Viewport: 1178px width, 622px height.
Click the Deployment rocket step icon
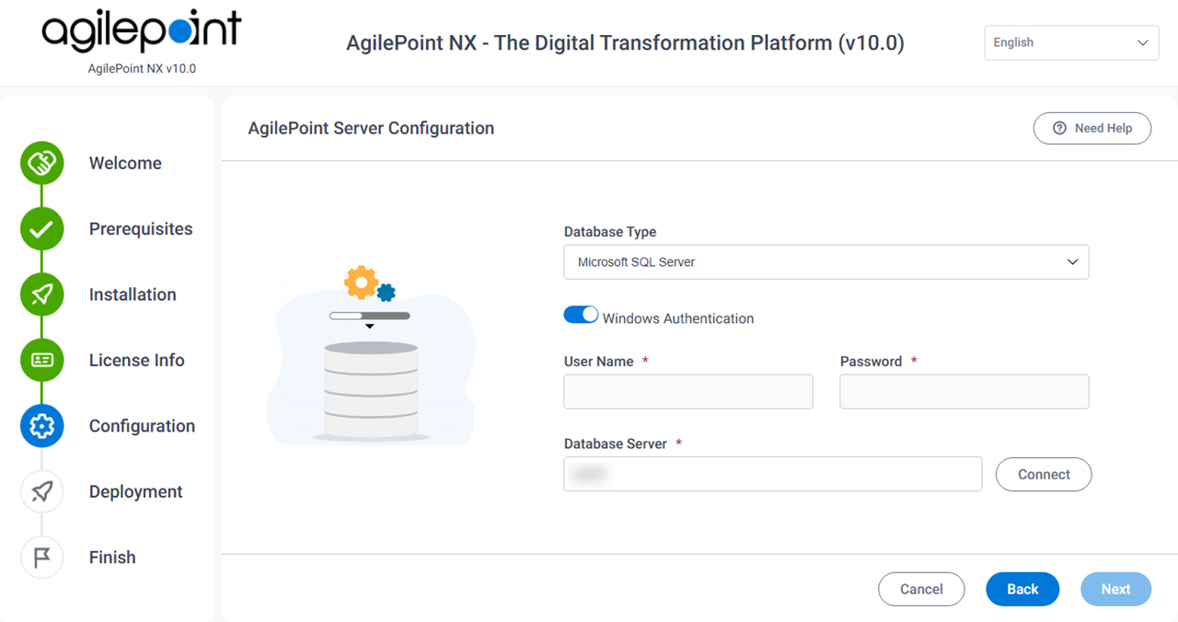pos(41,492)
